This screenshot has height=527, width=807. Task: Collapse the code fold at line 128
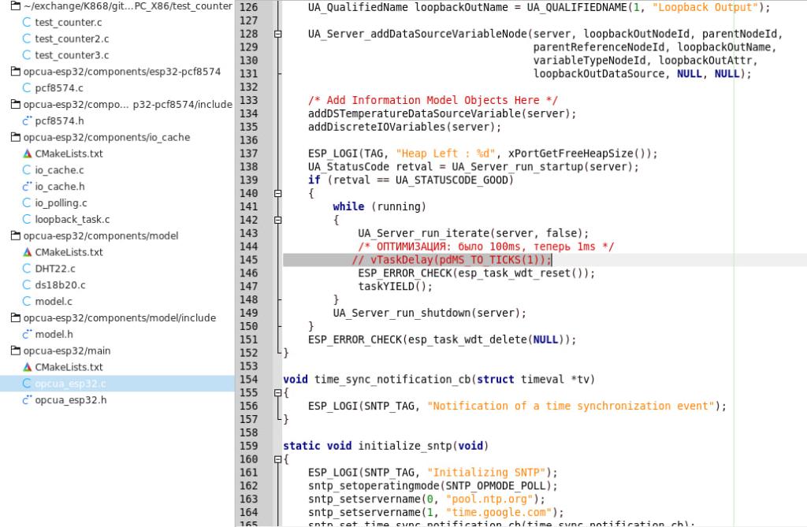point(277,34)
